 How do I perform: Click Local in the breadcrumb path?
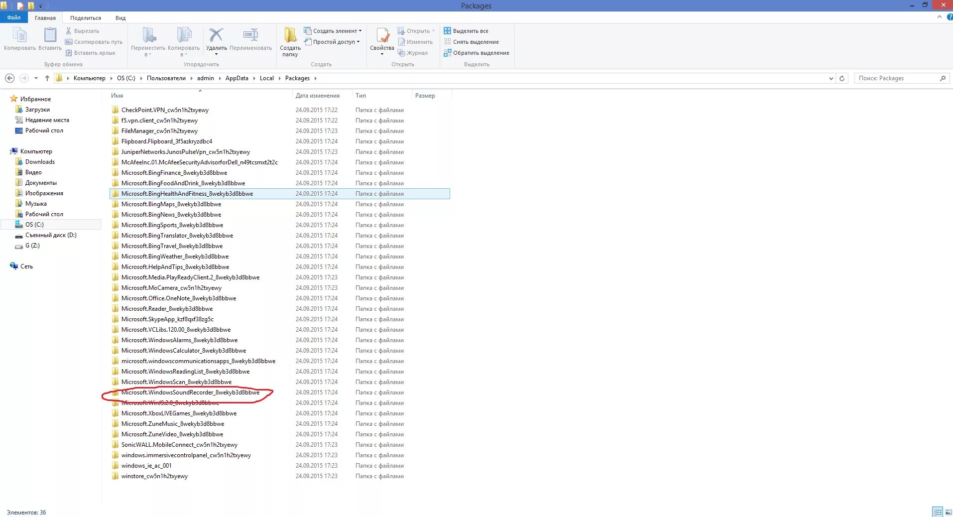267,78
